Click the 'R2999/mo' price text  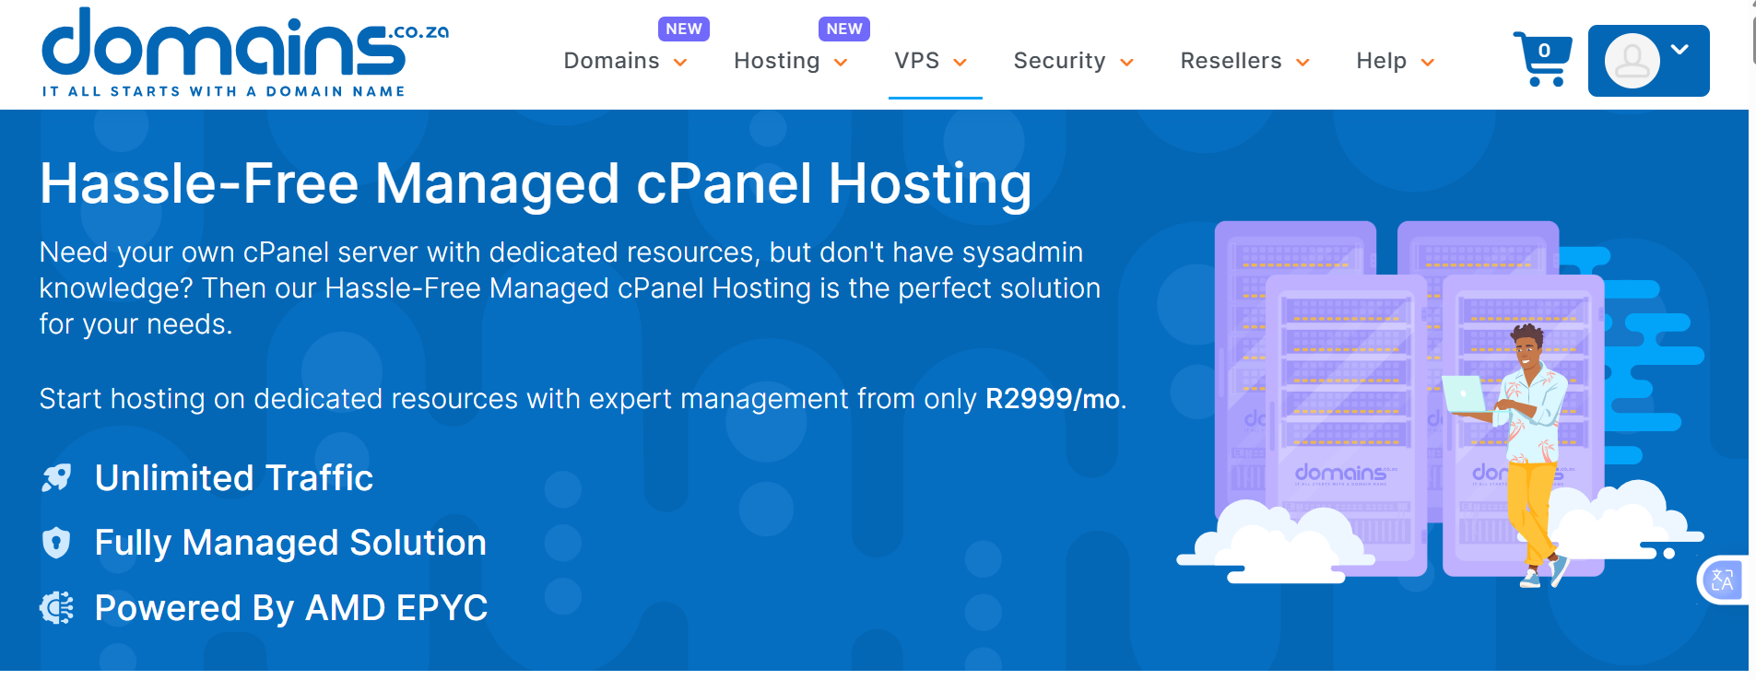1053,399
